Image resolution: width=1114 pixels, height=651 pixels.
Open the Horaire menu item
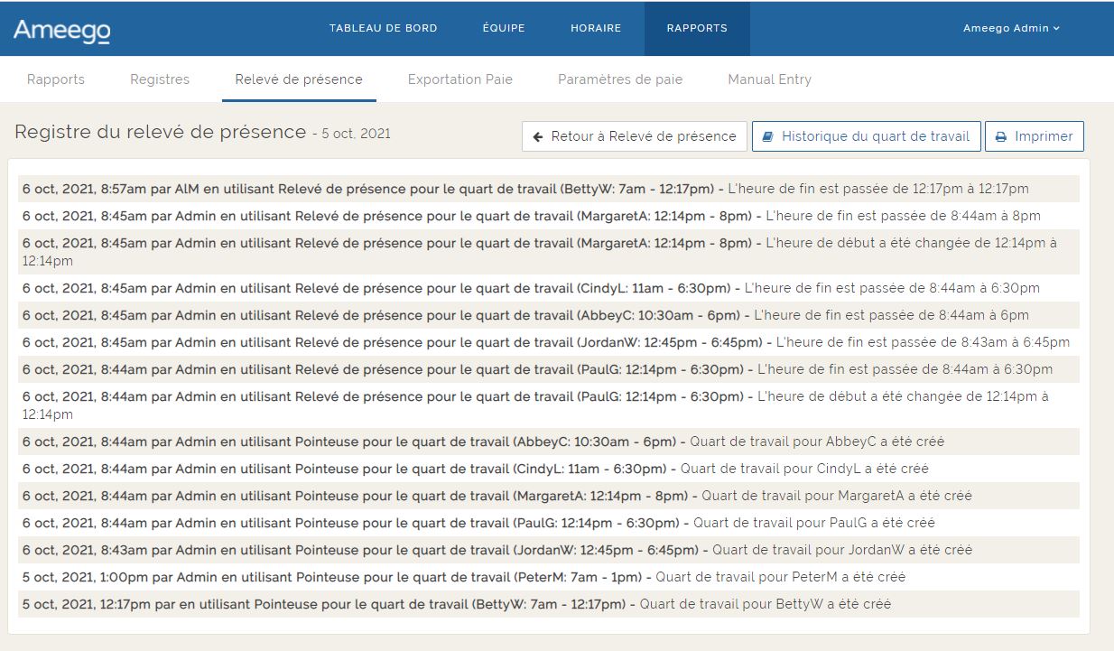596,28
